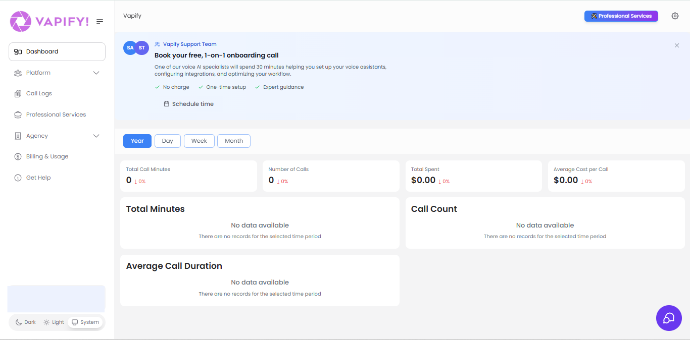690x340 pixels.
Task: Expand the Platform menu chevron
Action: pos(96,73)
